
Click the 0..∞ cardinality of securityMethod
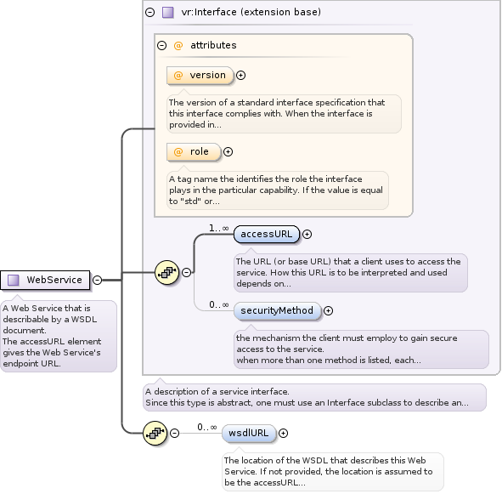tap(219, 304)
